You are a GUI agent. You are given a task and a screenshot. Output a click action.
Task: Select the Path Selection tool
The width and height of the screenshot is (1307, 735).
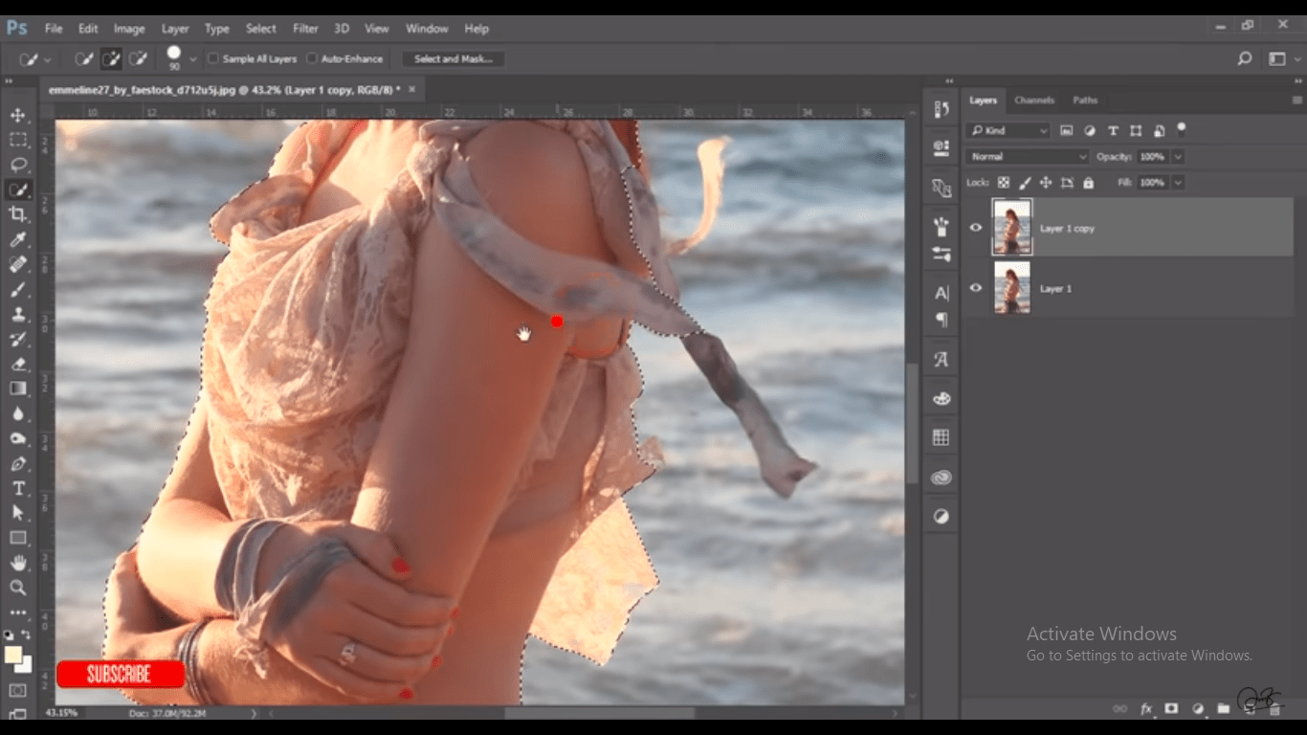18,513
